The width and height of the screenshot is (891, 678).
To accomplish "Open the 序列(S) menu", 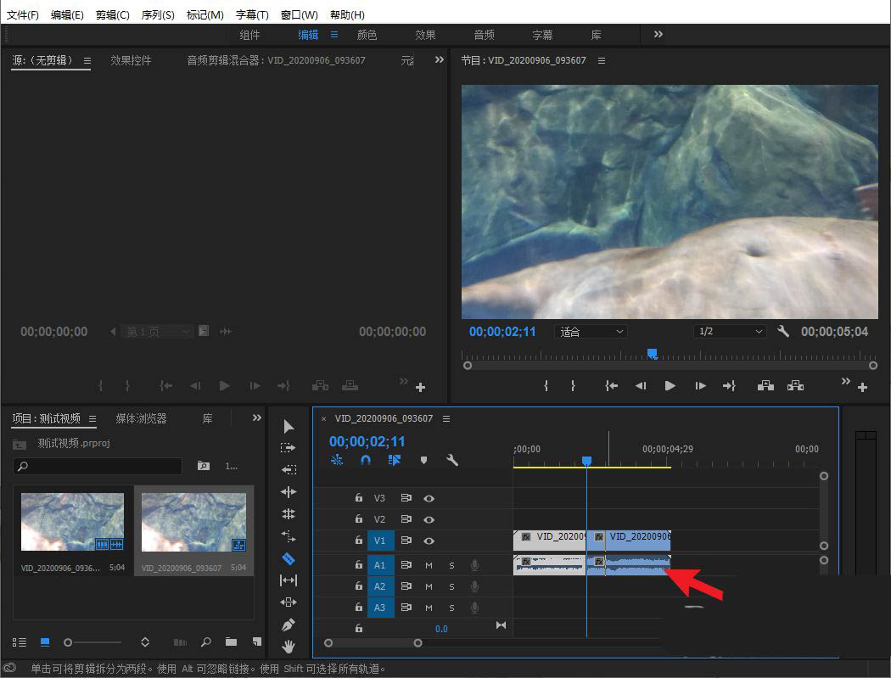I will [158, 15].
